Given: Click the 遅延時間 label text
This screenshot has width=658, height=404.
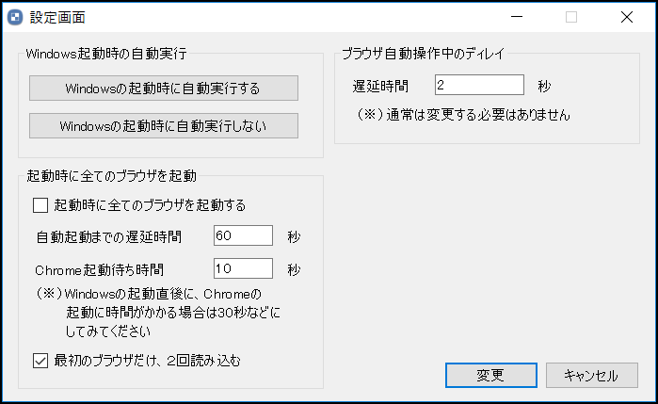Looking at the screenshot, I should click(380, 86).
